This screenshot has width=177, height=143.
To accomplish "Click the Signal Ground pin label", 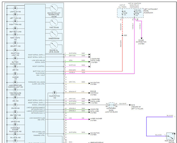I will tap(38, 105).
